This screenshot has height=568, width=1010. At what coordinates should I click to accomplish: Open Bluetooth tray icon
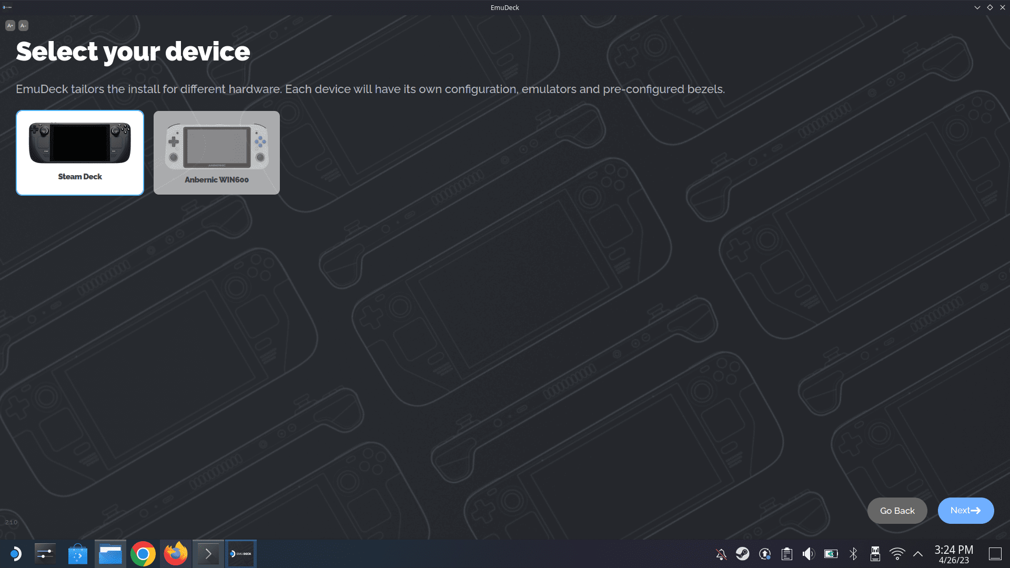click(x=853, y=554)
